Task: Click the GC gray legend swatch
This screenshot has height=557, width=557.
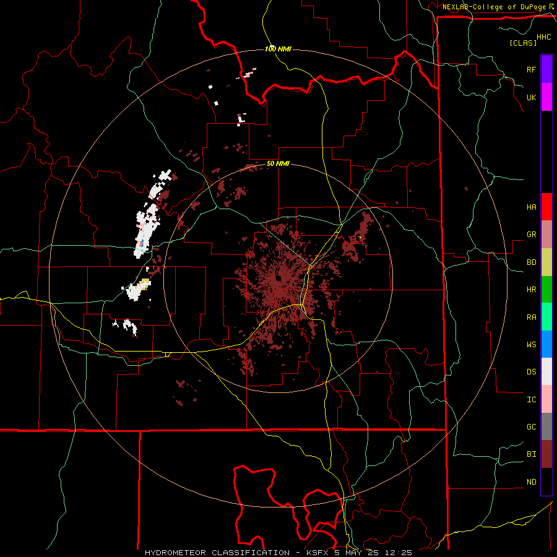Action: click(546, 426)
